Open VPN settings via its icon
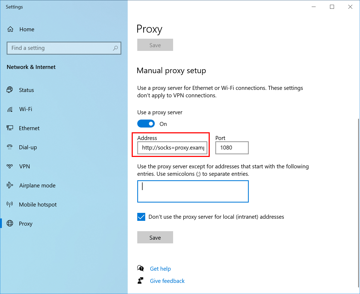Viewport: 360px width, 294px height. pyautogui.click(x=10, y=166)
